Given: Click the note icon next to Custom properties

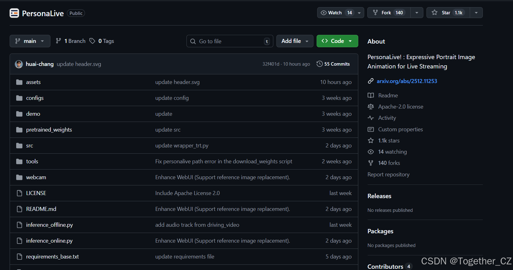Looking at the screenshot, I should (x=370, y=129).
